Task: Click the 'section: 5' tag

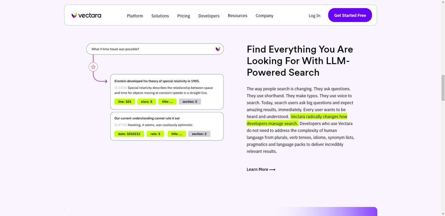Action: click(190, 102)
